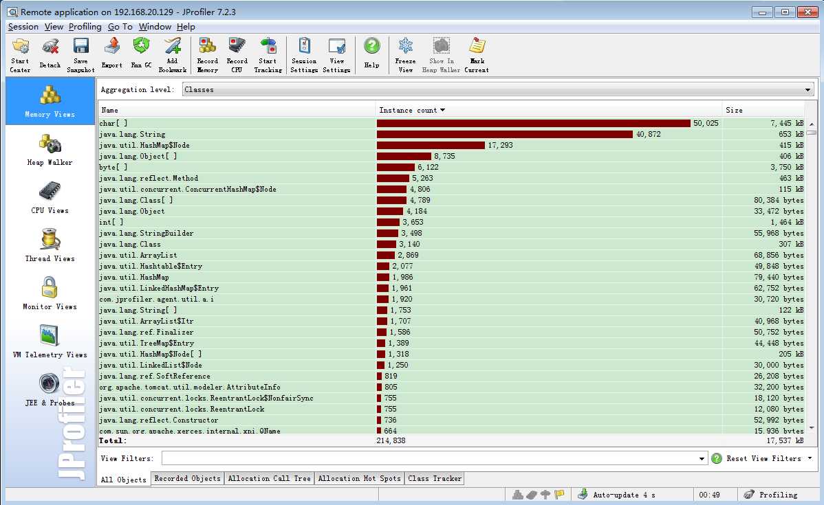Open the Profiling menu
824x505 pixels.
[x=85, y=26]
